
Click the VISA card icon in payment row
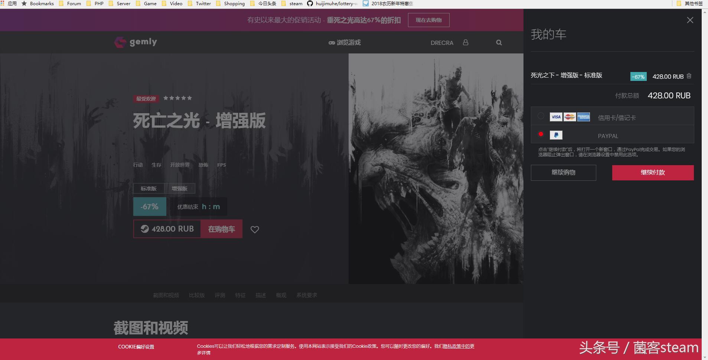point(556,117)
